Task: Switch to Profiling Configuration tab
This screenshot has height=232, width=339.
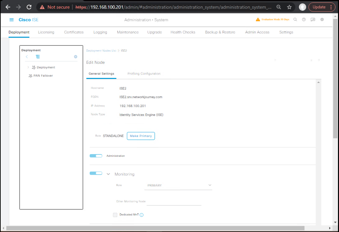Action: click(144, 74)
